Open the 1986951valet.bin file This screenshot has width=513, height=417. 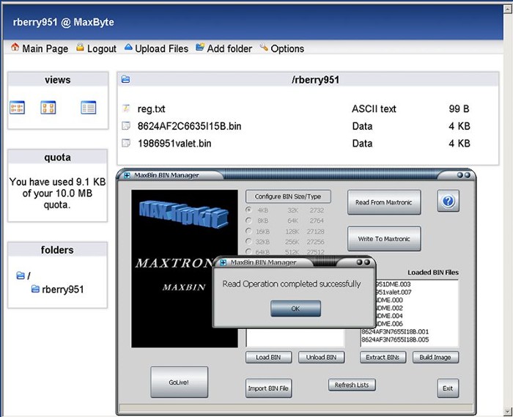(174, 144)
